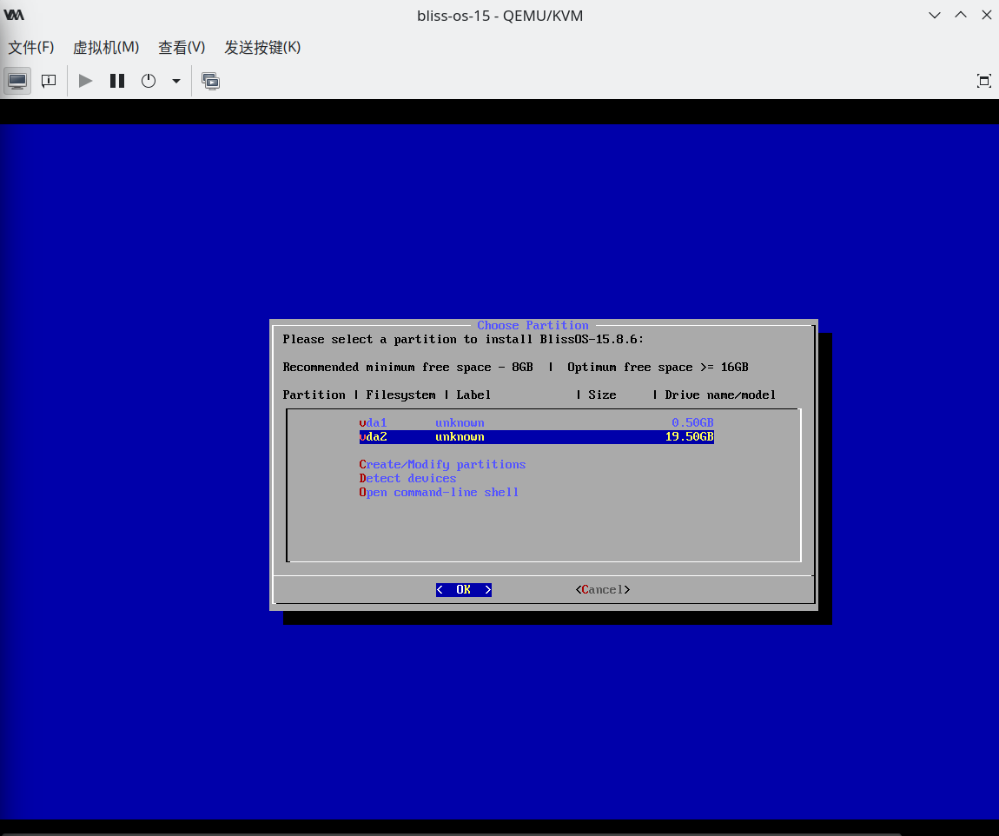This screenshot has width=999, height=836.
Task: Open the 发送按键(K) menu
Action: point(262,47)
